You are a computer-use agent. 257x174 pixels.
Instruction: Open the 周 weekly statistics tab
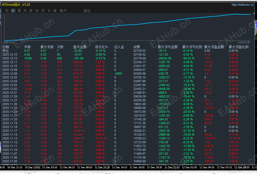(19, 11)
